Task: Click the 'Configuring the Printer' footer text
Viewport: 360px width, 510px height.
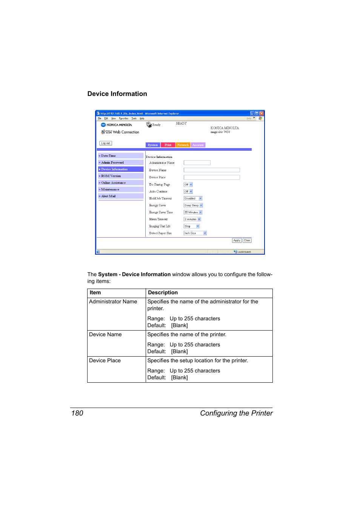Action: [x=237, y=413]
